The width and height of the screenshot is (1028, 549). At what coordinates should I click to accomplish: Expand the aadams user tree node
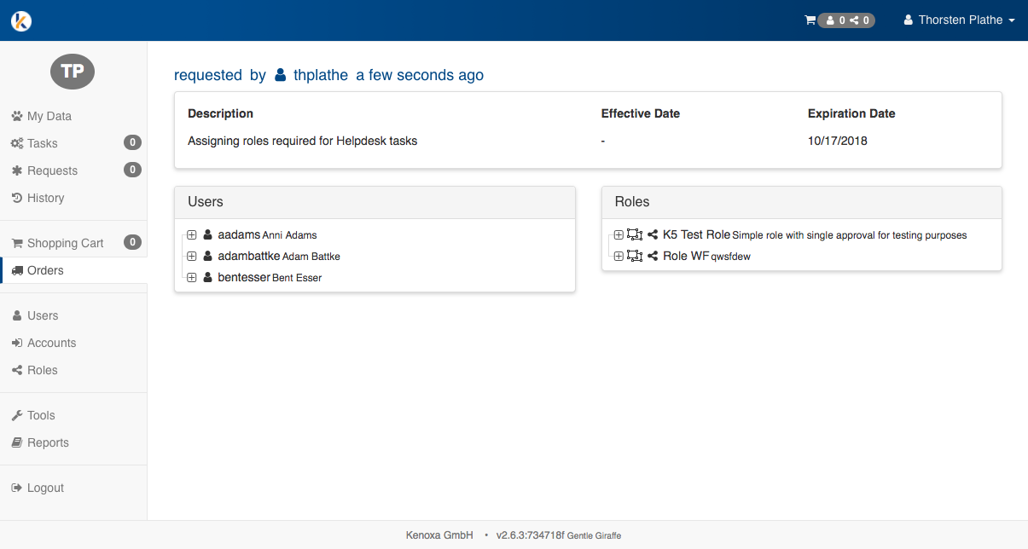coord(192,234)
